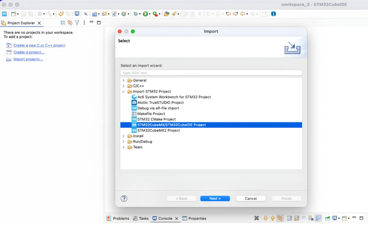Toggle Word Wrap in Console toolbar
Screen dimensions: 368x245
pyautogui.click(x=304, y=218)
